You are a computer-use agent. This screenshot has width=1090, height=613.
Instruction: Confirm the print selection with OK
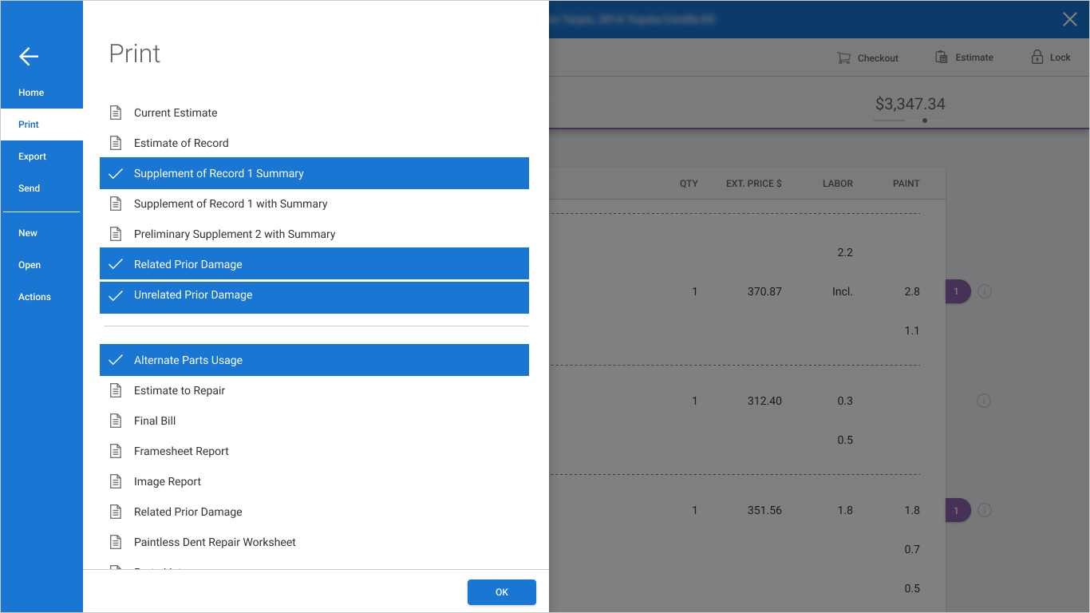(x=502, y=592)
